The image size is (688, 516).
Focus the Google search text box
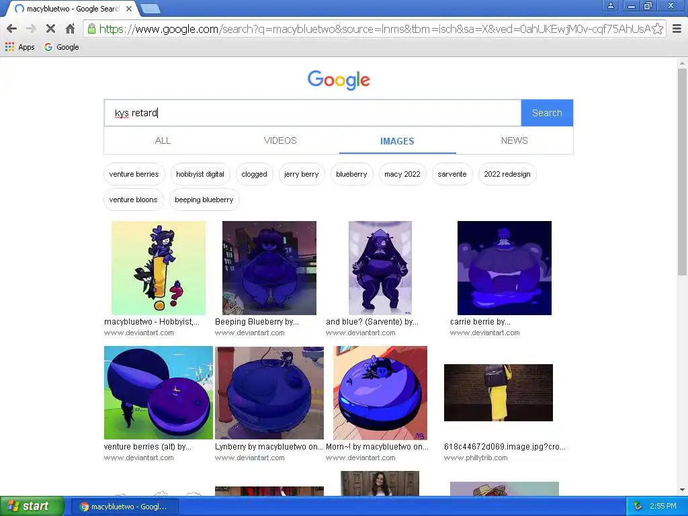[312, 113]
